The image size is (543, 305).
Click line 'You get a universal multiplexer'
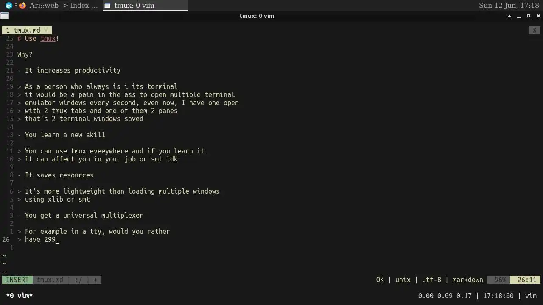(x=84, y=216)
